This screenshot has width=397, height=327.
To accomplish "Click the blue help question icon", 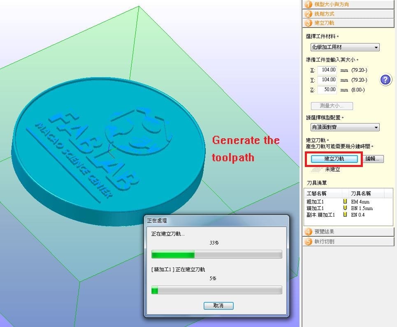I will (385, 80).
